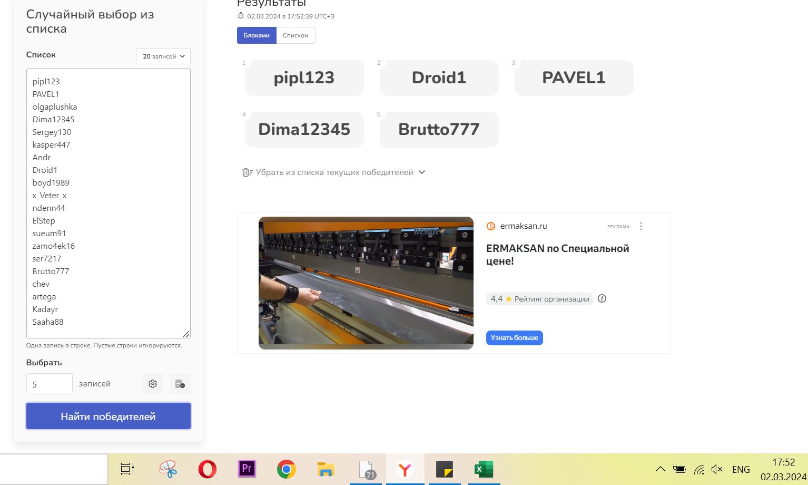Viewport: 808px width, 485px height.
Task: Launch the Snipping Tool from the taskbar
Action: click(168, 469)
